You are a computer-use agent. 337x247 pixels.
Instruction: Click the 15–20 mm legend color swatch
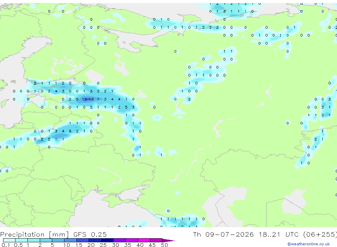tap(83, 240)
